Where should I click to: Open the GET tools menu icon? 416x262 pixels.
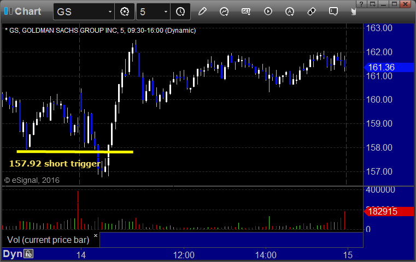click(x=246, y=11)
